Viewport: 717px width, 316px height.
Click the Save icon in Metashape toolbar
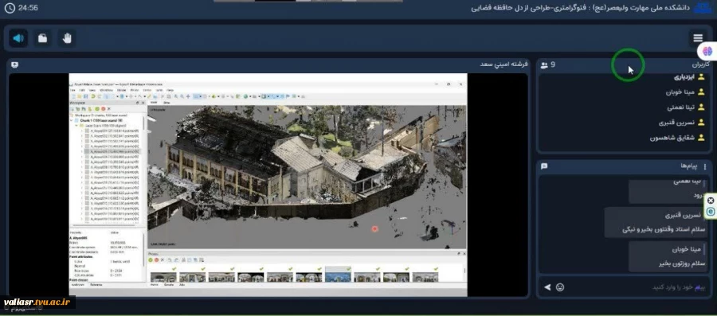pyautogui.click(x=85, y=96)
